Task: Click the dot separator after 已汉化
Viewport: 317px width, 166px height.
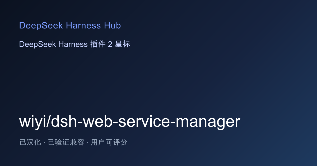Action: [x=44, y=143]
